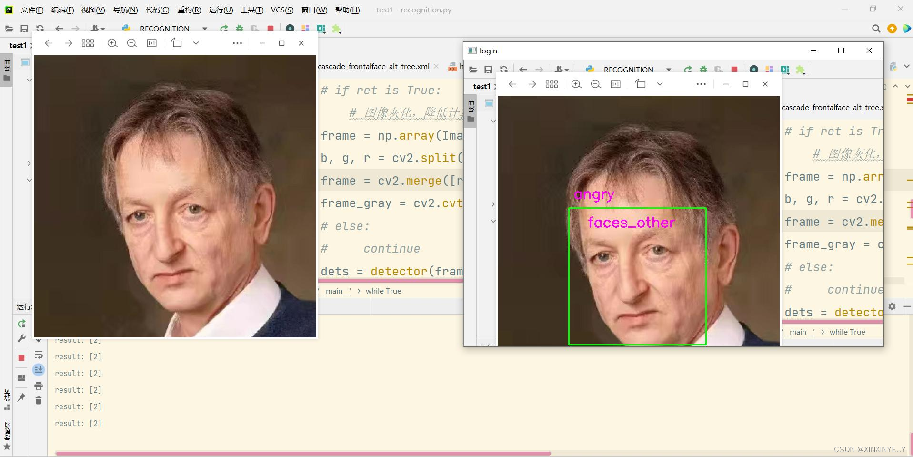Toggle the 收藏夹 favorites tool window
Viewport: 913px width, 457px height.
(7, 435)
